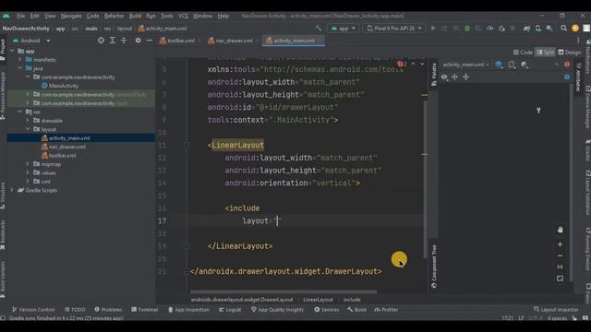The image size is (591, 332).
Task: Click the 1:1 zoom to 100% icon
Action: [x=561, y=267]
